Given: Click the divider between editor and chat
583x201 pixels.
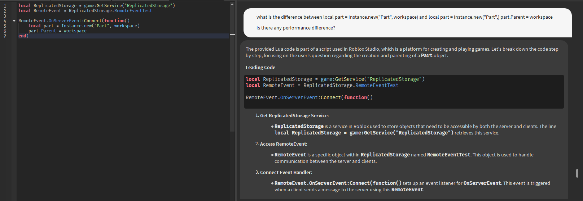Looking at the screenshot, I should tap(236, 101).
